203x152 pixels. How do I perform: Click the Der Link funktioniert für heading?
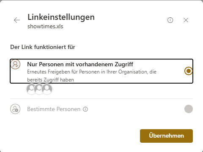43,47
